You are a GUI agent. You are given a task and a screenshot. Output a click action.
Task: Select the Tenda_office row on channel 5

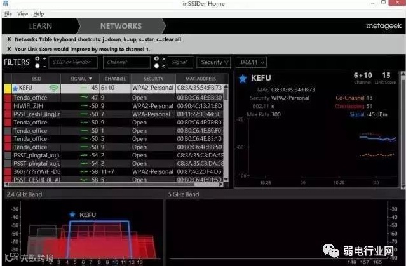(114, 139)
